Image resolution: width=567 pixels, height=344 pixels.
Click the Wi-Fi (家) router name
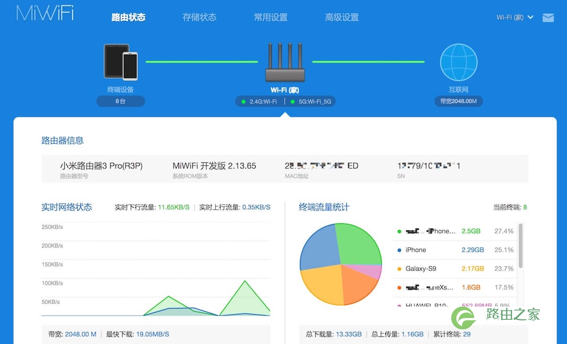285,90
